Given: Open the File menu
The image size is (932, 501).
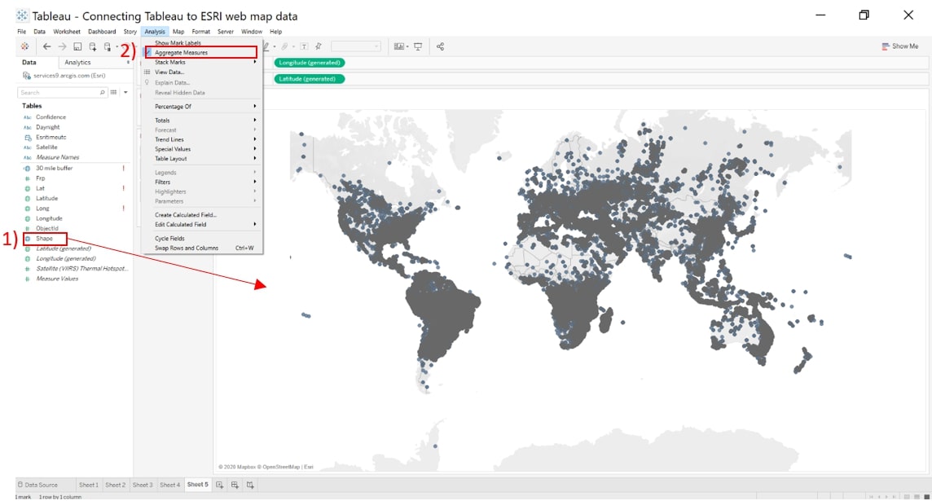Looking at the screenshot, I should 22,32.
